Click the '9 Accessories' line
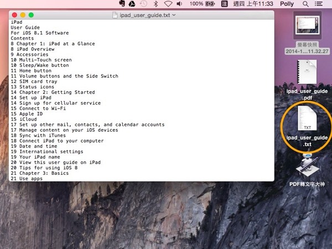Viewport: 332px width, 249px height. pos(29,54)
